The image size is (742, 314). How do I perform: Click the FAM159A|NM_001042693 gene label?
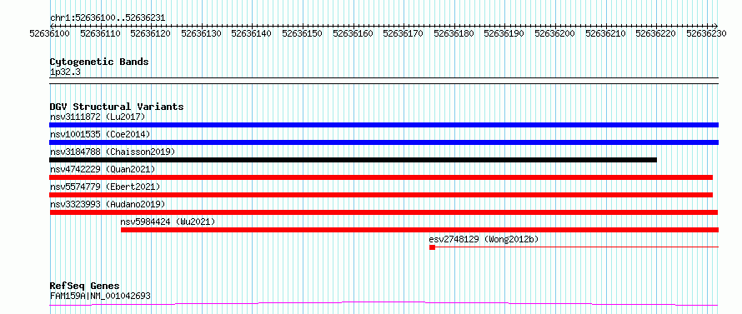(100, 296)
